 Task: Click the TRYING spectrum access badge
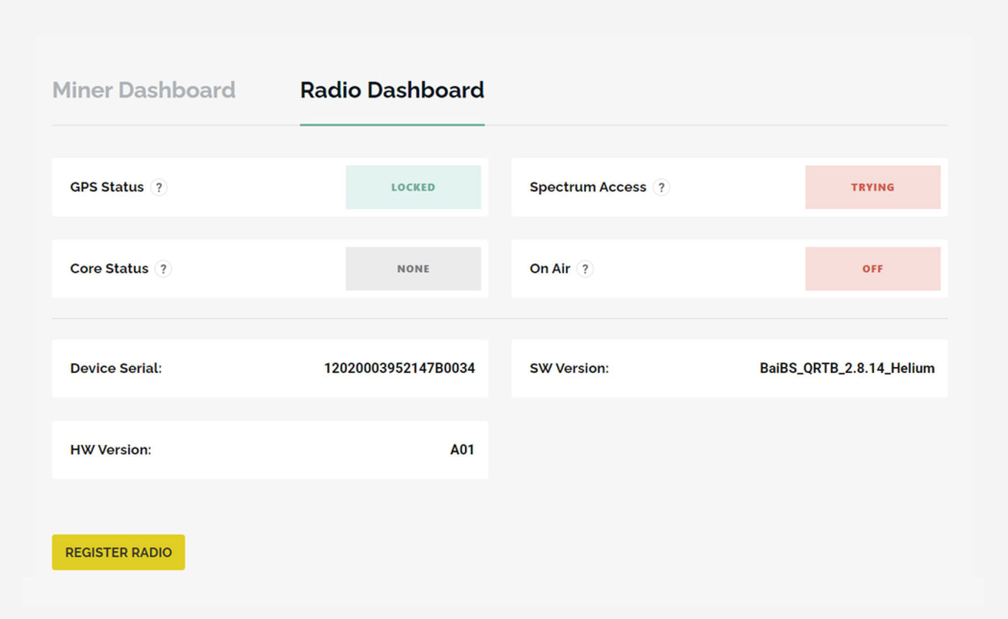(x=873, y=187)
